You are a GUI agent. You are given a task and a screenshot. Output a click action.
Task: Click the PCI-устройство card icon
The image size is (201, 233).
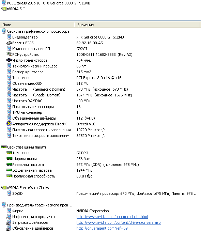point(9,55)
